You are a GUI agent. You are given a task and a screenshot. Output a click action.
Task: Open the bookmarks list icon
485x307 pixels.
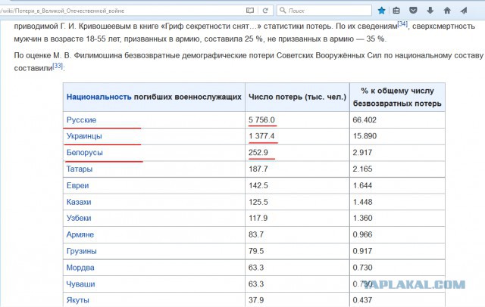pos(396,11)
